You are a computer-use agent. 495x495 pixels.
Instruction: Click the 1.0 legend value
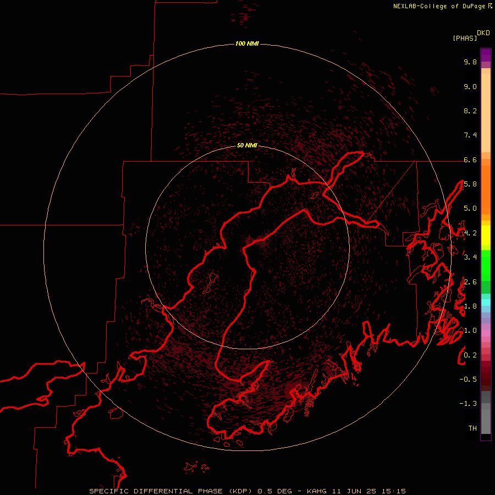pyautogui.click(x=470, y=331)
